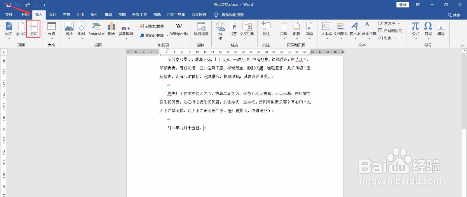467x197 pixels.
Task: Open the Drop Cap (首字下沉) menu
Action: tap(369, 30)
